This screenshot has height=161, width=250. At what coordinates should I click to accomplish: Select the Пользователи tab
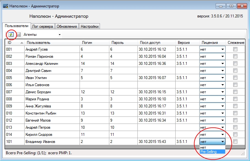point(16,26)
